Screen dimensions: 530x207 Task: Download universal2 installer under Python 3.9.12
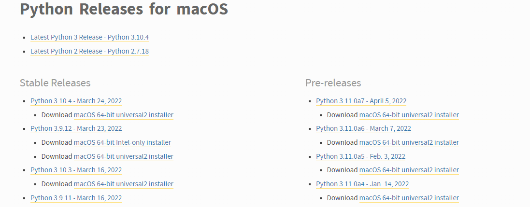point(123,156)
